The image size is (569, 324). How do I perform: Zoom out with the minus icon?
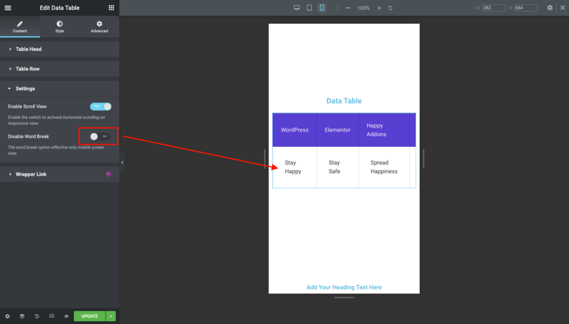tap(348, 8)
